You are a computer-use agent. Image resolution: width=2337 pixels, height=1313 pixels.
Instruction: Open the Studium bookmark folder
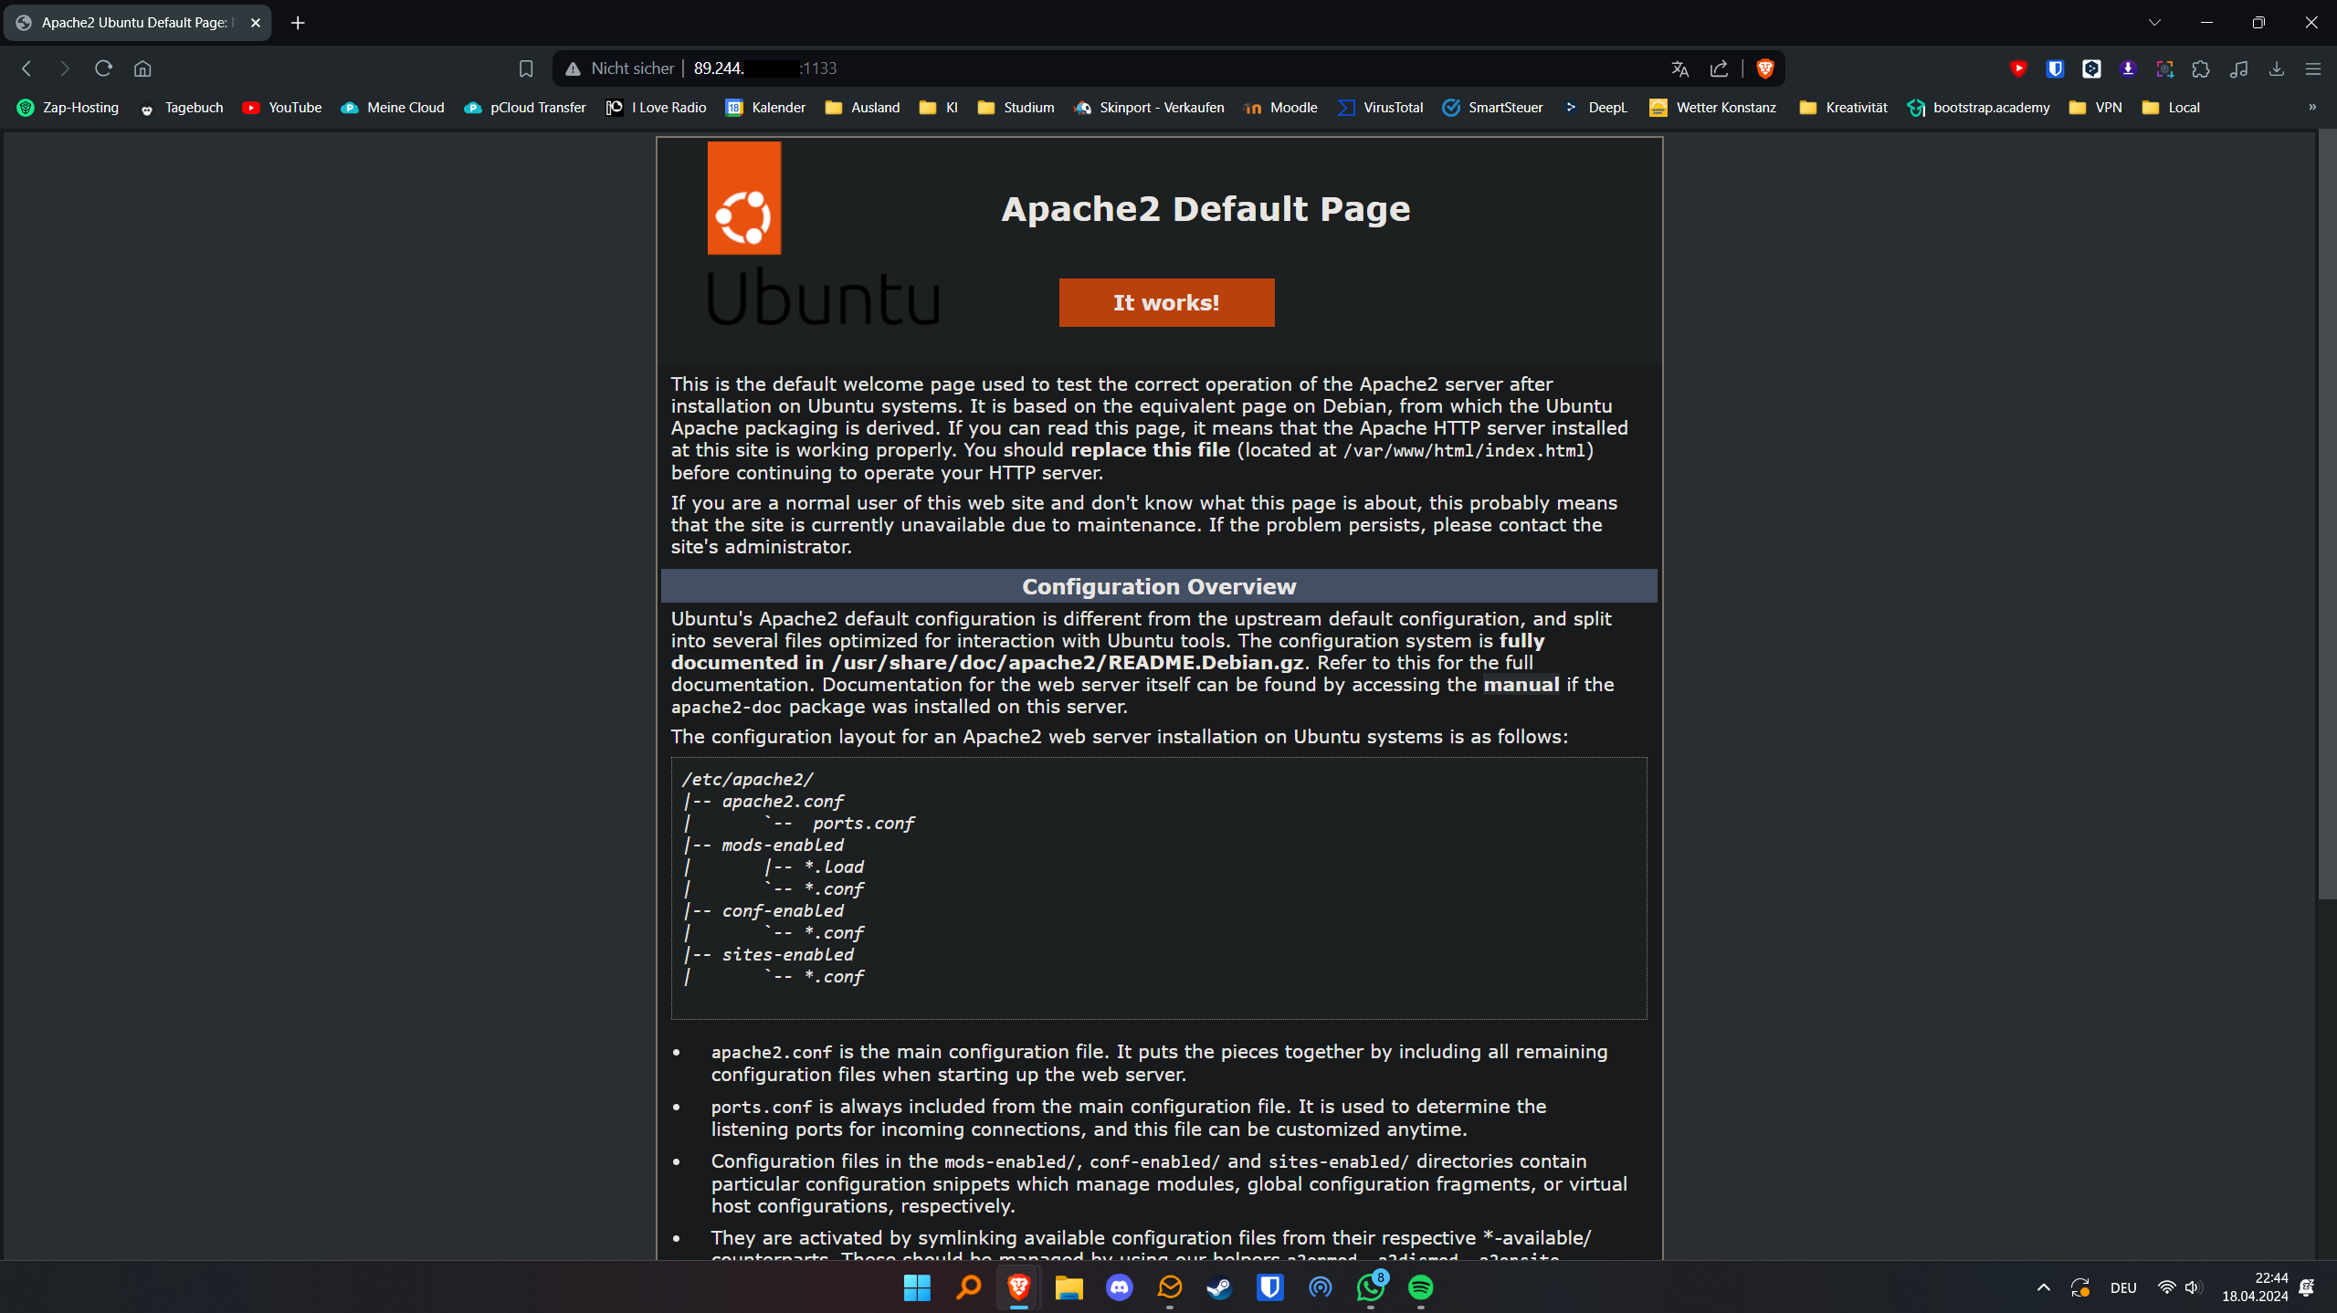pyautogui.click(x=1016, y=108)
